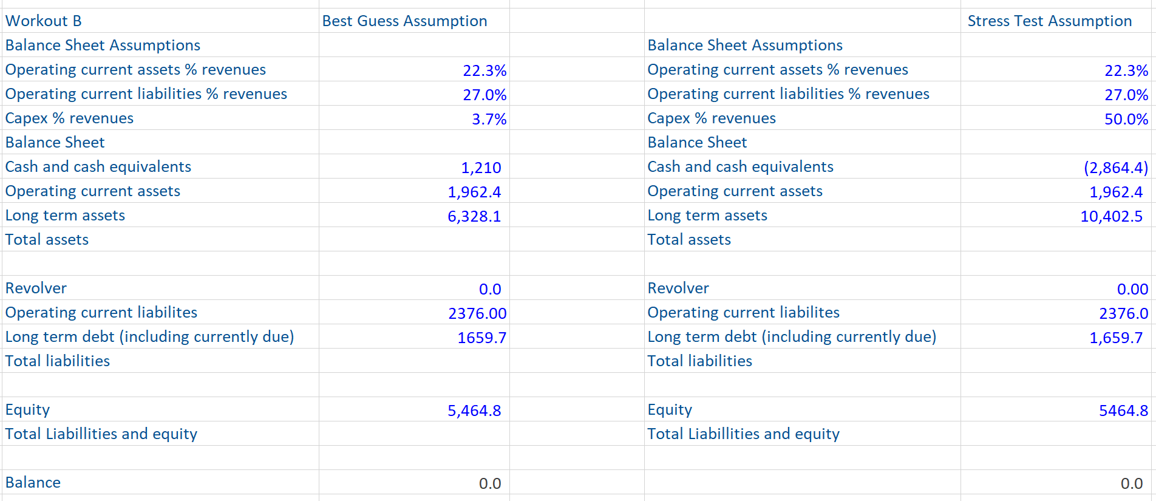Click the Stress Test Balance value 0.0
The image size is (1156, 501).
pyautogui.click(x=1131, y=483)
